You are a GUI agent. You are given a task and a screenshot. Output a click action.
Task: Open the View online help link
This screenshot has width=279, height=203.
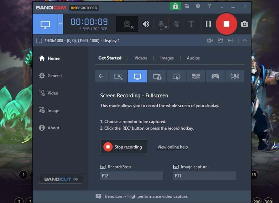173,147
